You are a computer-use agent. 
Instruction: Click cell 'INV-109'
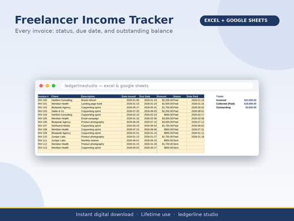pos(45,133)
